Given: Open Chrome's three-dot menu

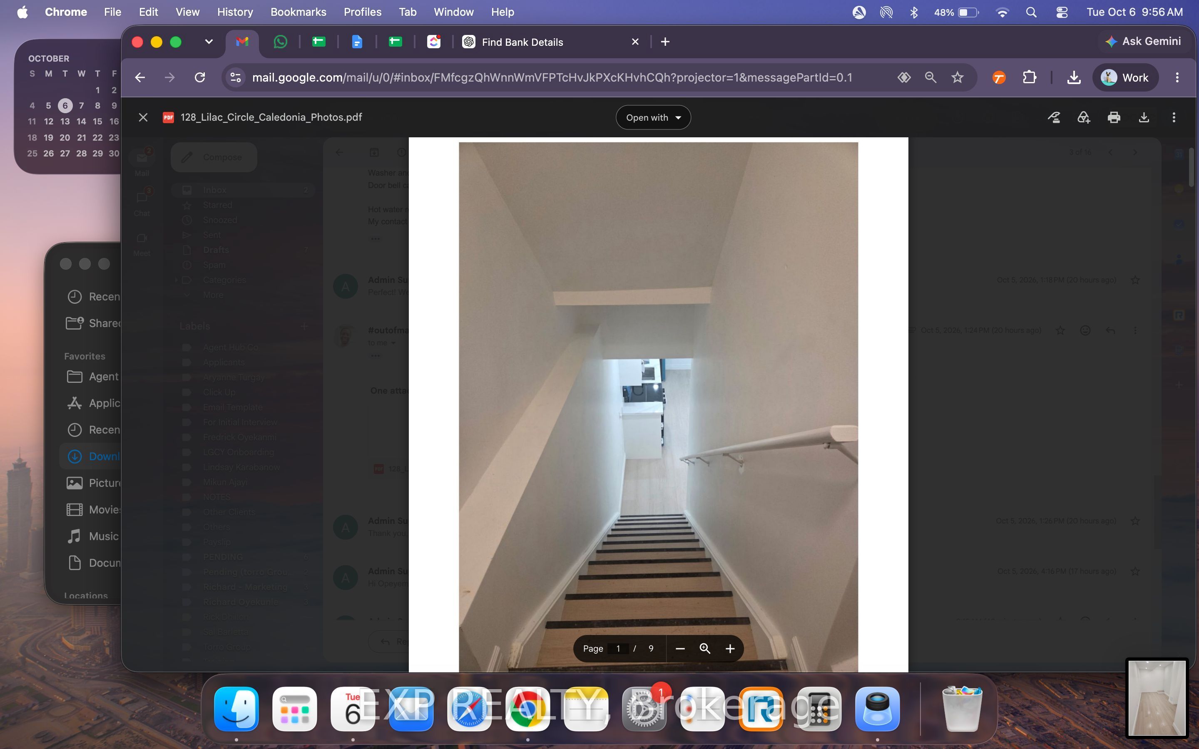Looking at the screenshot, I should pyautogui.click(x=1177, y=77).
